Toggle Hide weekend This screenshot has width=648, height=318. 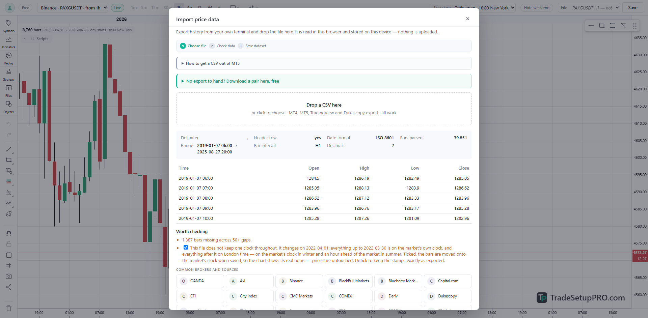click(537, 8)
